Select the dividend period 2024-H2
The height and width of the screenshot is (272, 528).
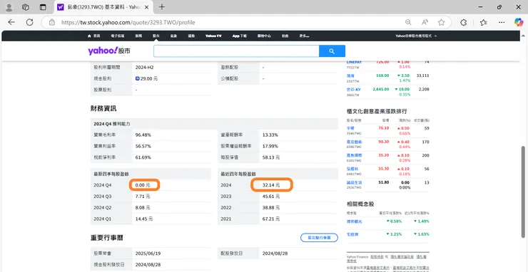(x=144, y=67)
